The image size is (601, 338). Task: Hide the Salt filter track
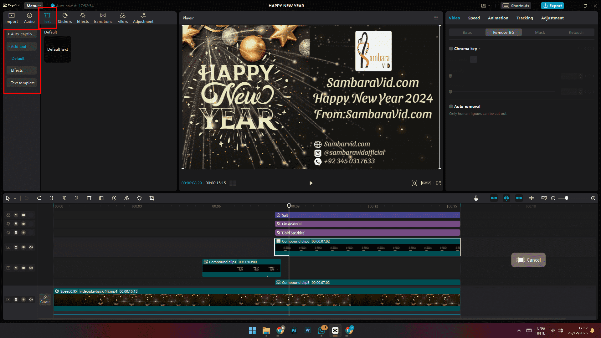point(23,215)
